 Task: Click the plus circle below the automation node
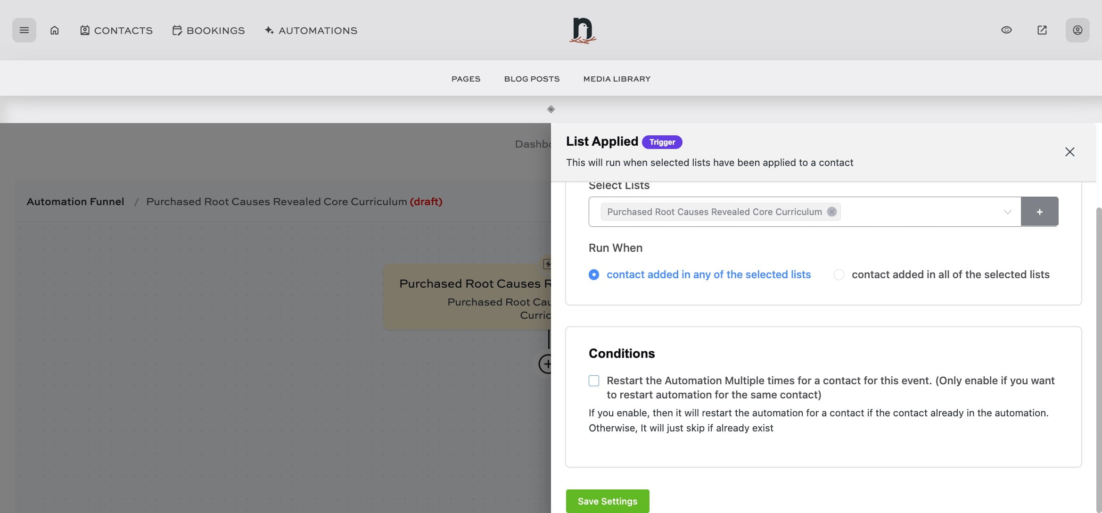click(547, 364)
